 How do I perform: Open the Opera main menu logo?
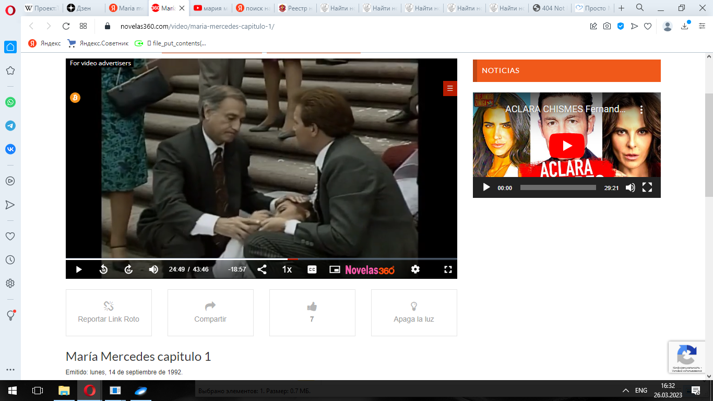tap(10, 9)
